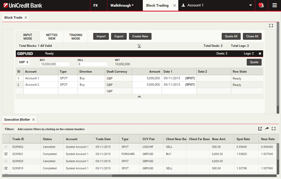The image size is (281, 179).
Task: Open row menu for trade 5239821
Action: click(6, 154)
